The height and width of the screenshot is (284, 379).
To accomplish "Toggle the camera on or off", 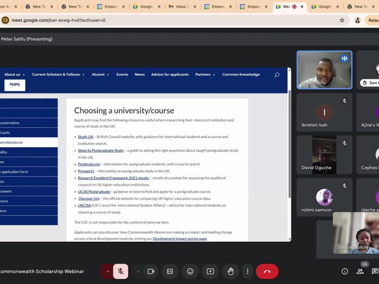I will (x=151, y=271).
